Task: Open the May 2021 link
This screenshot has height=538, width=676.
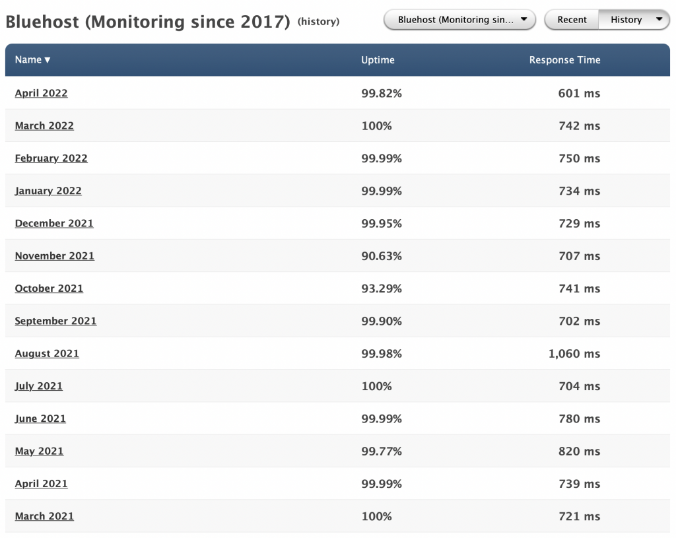Action: (39, 451)
